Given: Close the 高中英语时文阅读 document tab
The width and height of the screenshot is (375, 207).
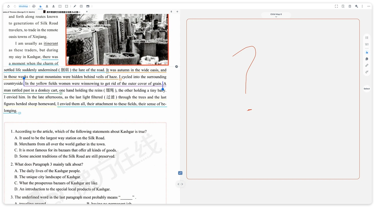Looking at the screenshot, I should click(x=87, y=12).
